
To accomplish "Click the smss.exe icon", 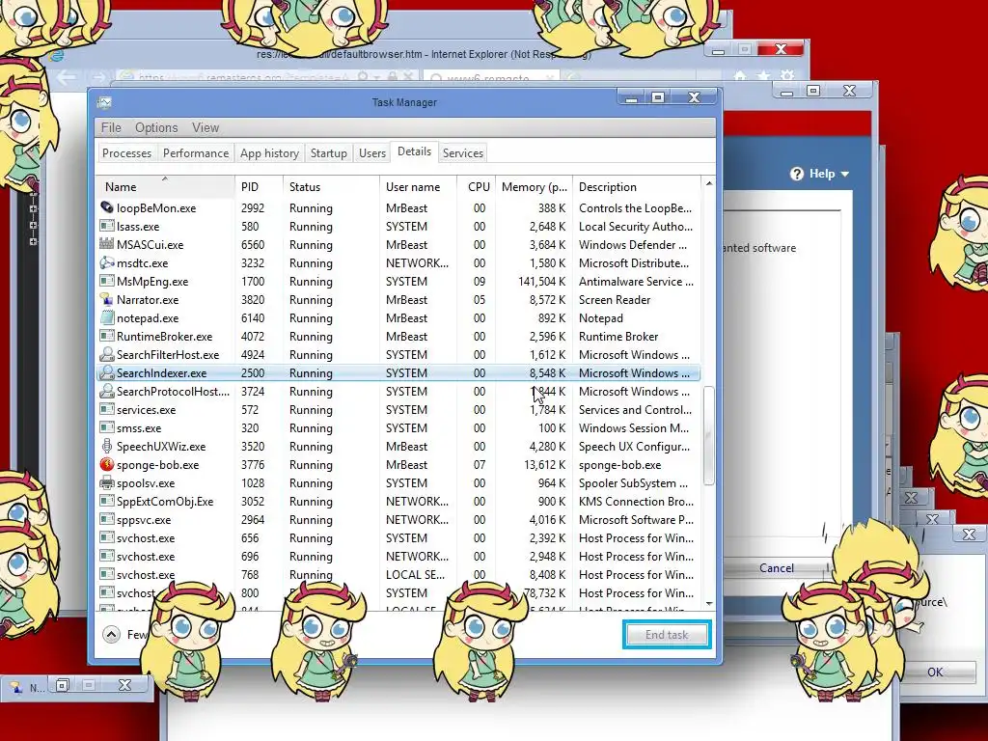I will click(x=107, y=427).
